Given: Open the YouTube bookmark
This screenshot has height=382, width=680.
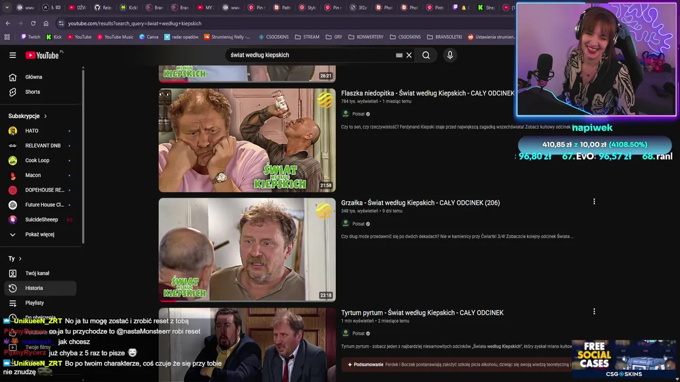Looking at the screenshot, I should pyautogui.click(x=79, y=37).
